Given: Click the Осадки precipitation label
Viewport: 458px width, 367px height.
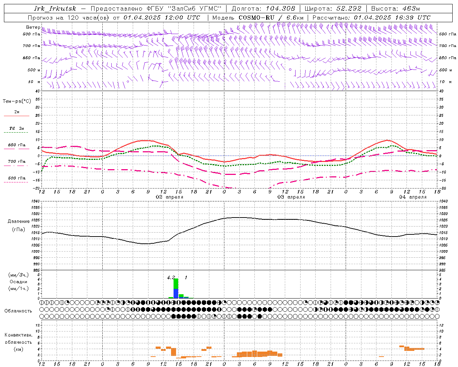Looking at the screenshot, I should 19,282.
